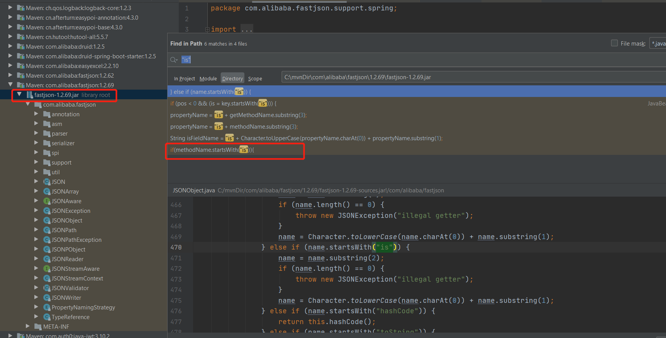
Task: Click the JSONAware interface icon
Action: pos(47,201)
